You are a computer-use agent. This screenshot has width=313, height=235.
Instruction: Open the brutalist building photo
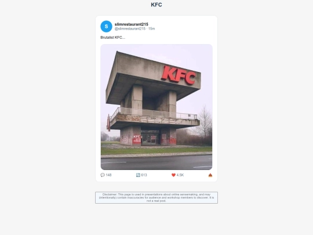pyautogui.click(x=156, y=107)
